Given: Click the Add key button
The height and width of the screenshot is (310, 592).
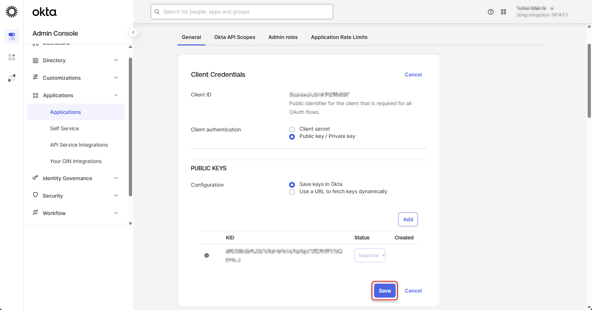Looking at the screenshot, I should coord(408,219).
